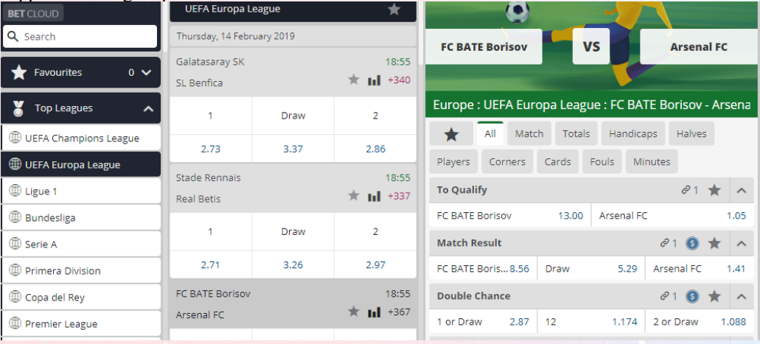Favourite the Stade Rennais vs Real Betis match

(x=354, y=196)
